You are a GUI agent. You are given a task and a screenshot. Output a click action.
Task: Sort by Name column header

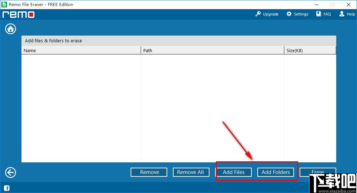coord(81,50)
